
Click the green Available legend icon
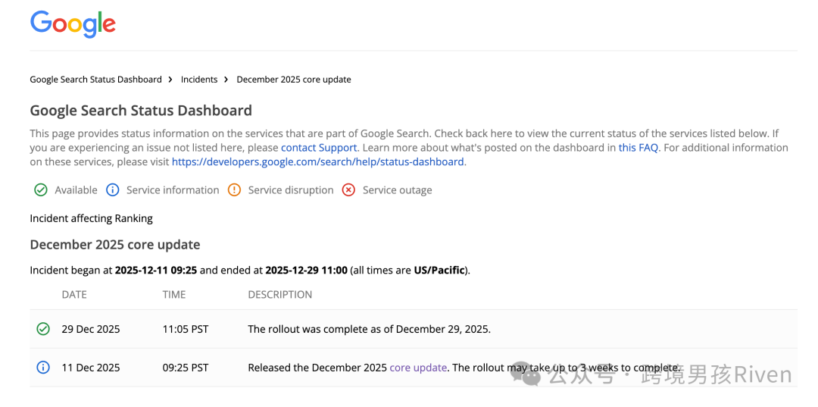[x=41, y=190]
